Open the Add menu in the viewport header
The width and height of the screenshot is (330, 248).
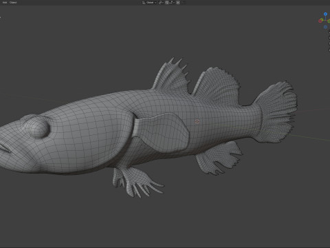5,3
